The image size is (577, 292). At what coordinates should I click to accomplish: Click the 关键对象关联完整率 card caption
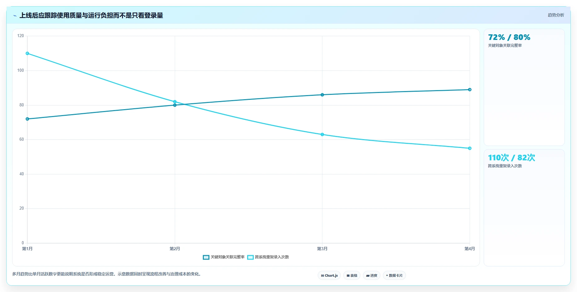point(505,46)
